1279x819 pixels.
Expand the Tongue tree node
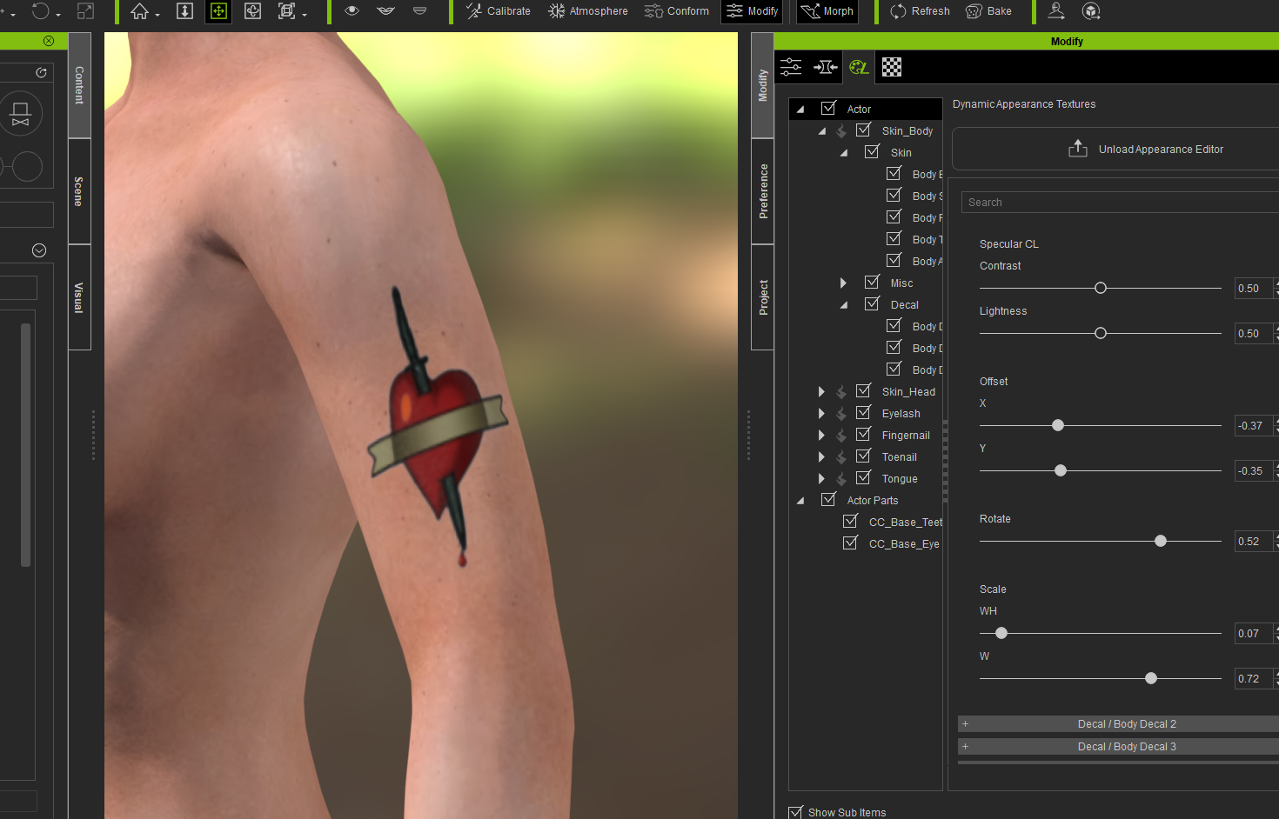click(x=821, y=478)
